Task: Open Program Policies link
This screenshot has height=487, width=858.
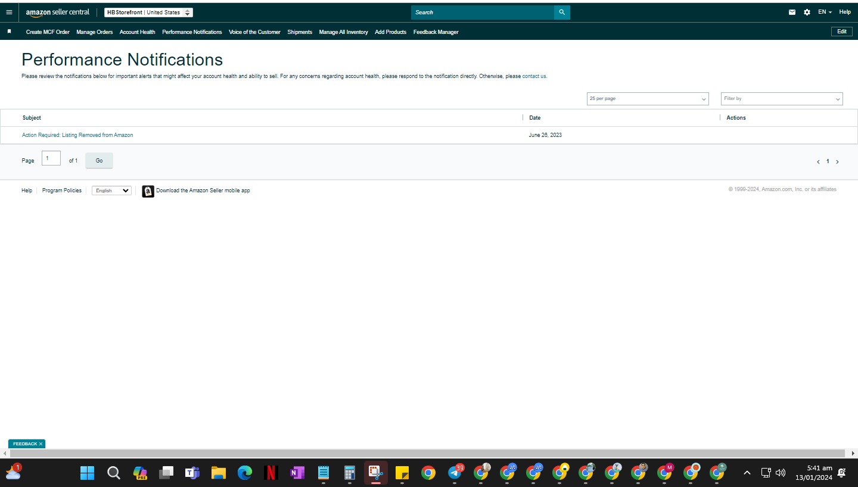Action: (62, 191)
